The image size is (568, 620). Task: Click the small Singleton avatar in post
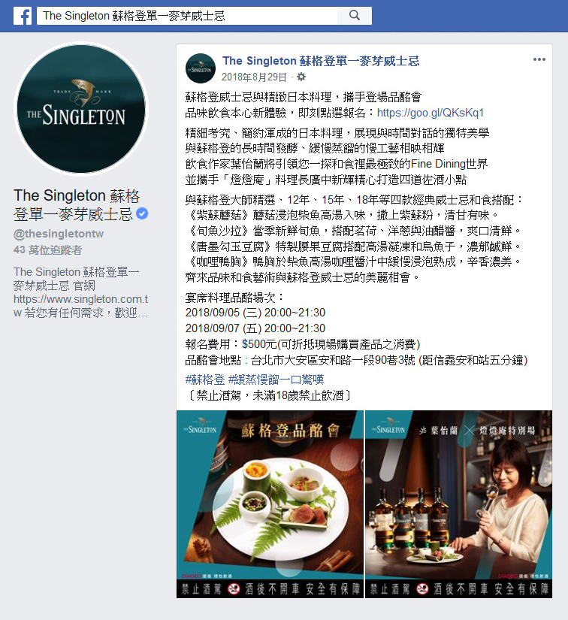coord(201,68)
